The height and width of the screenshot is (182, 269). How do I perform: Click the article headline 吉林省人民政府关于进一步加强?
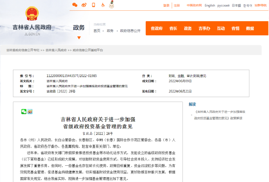pyautogui.click(x=98, y=119)
